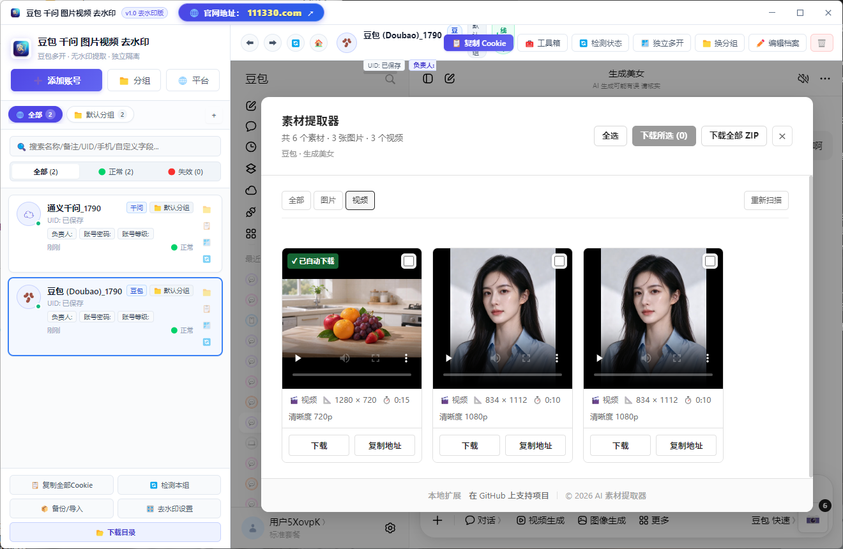Open the folder icon on the 豆包 (Doubao)_1790 card
The width and height of the screenshot is (843, 549).
207,292
